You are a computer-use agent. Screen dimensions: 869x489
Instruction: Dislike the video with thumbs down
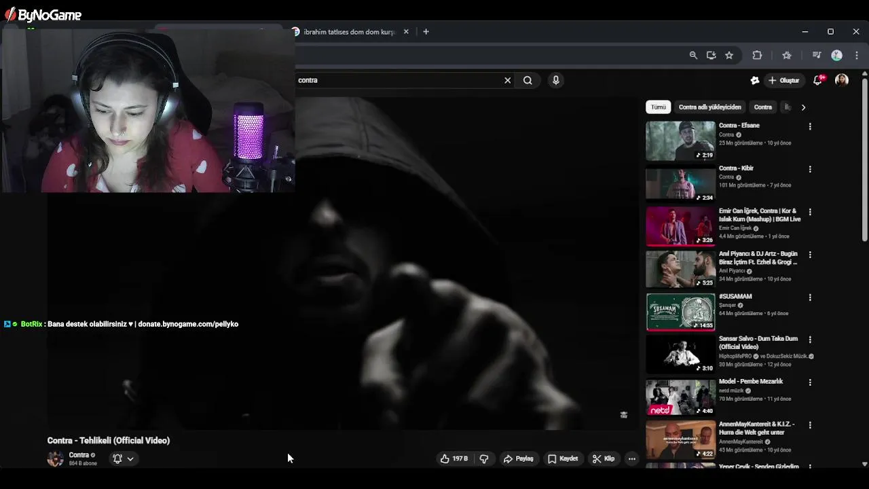(484, 458)
